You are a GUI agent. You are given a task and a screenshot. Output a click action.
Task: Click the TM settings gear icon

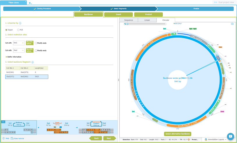click(x=188, y=140)
